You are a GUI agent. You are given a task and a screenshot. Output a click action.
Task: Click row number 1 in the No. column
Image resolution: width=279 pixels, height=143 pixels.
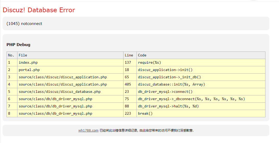pos(12,62)
